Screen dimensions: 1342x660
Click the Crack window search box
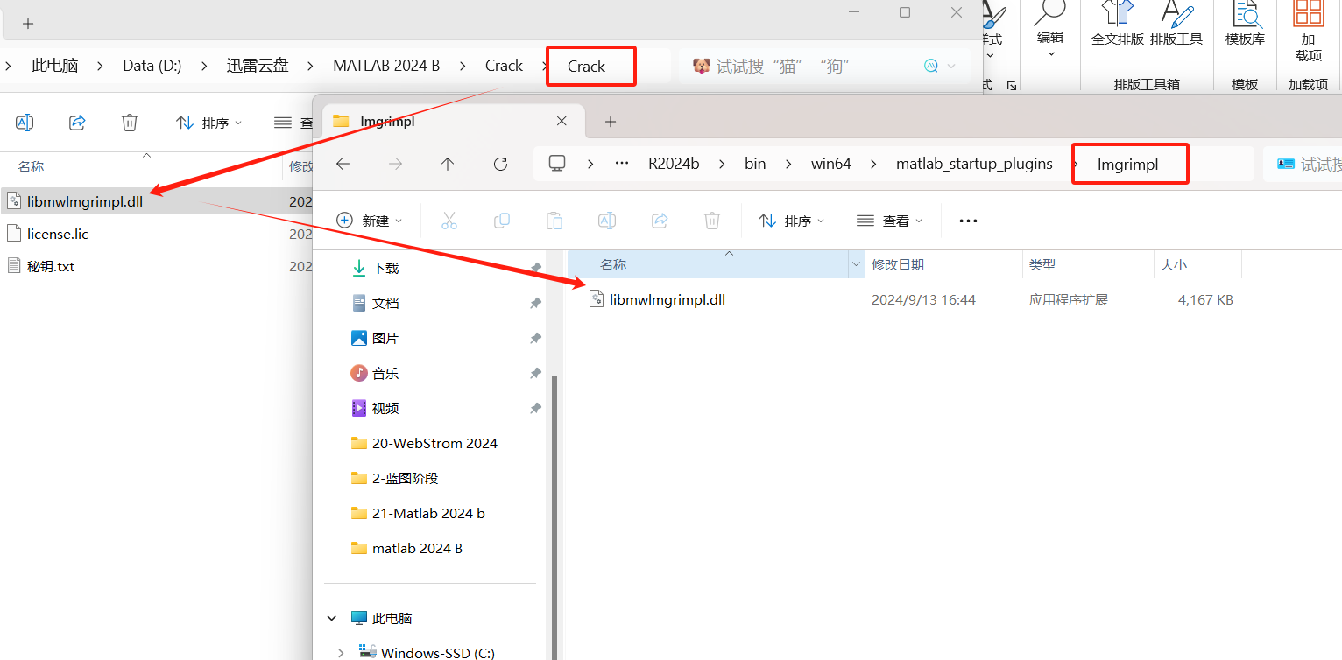click(x=824, y=66)
